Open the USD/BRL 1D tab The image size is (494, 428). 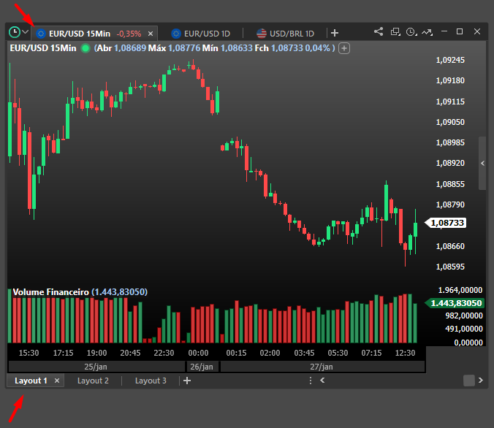coord(285,33)
